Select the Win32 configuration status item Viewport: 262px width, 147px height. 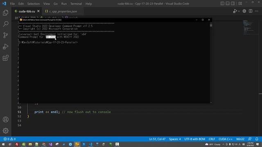(x=240, y=139)
